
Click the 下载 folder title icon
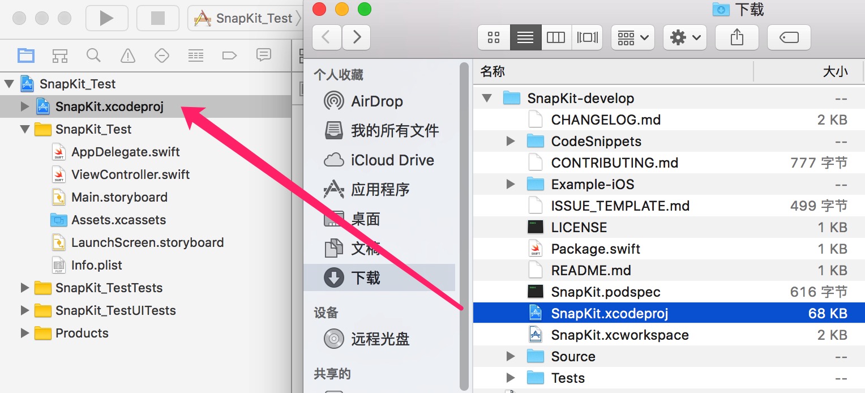(x=721, y=9)
